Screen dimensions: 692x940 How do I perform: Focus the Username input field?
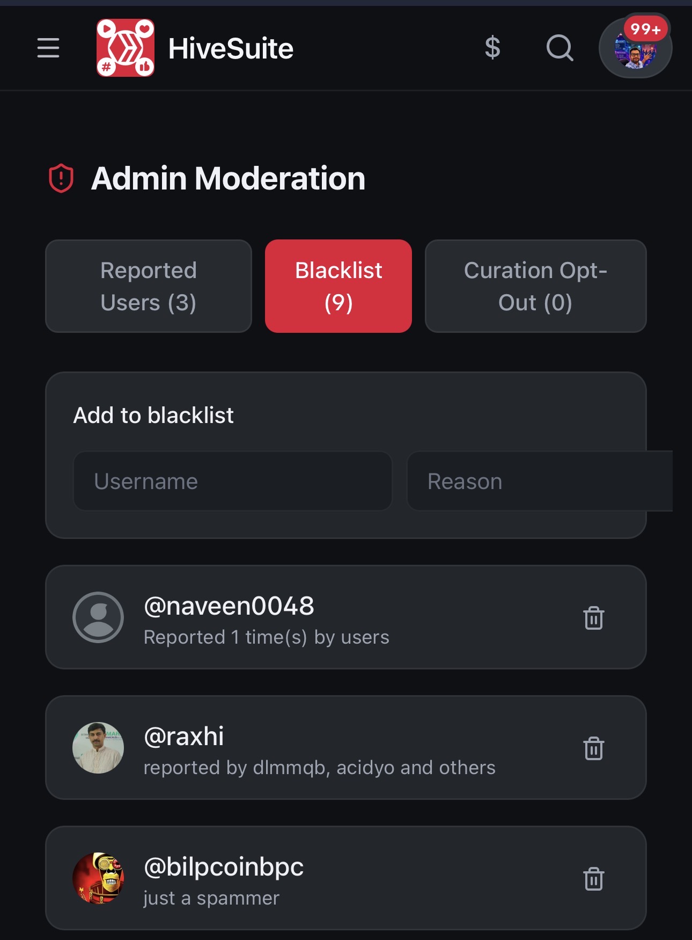[x=232, y=481]
